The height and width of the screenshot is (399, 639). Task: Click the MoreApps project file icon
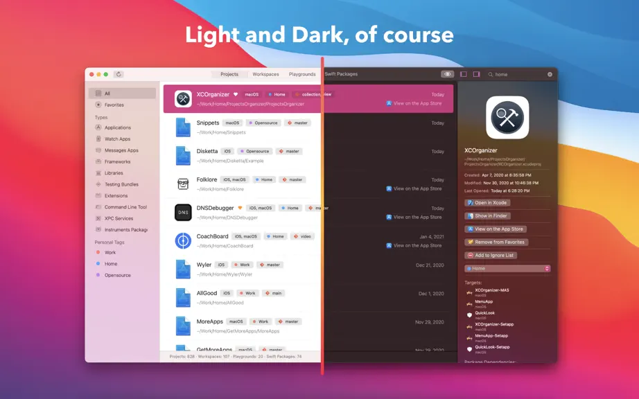[183, 326]
